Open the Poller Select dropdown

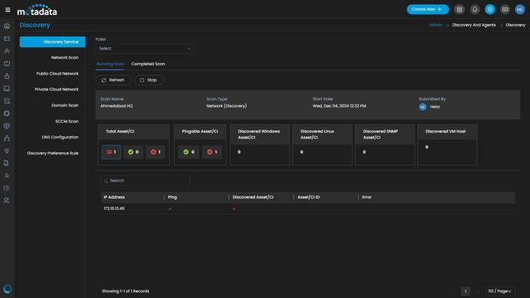(x=145, y=49)
